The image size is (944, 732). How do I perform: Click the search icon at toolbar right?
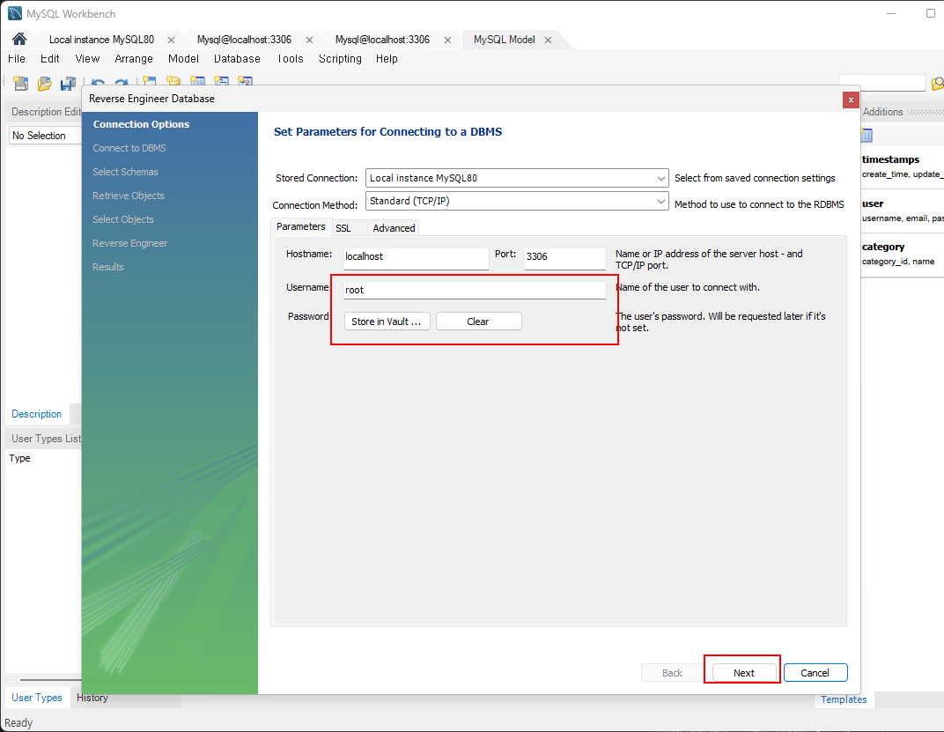coord(937,83)
